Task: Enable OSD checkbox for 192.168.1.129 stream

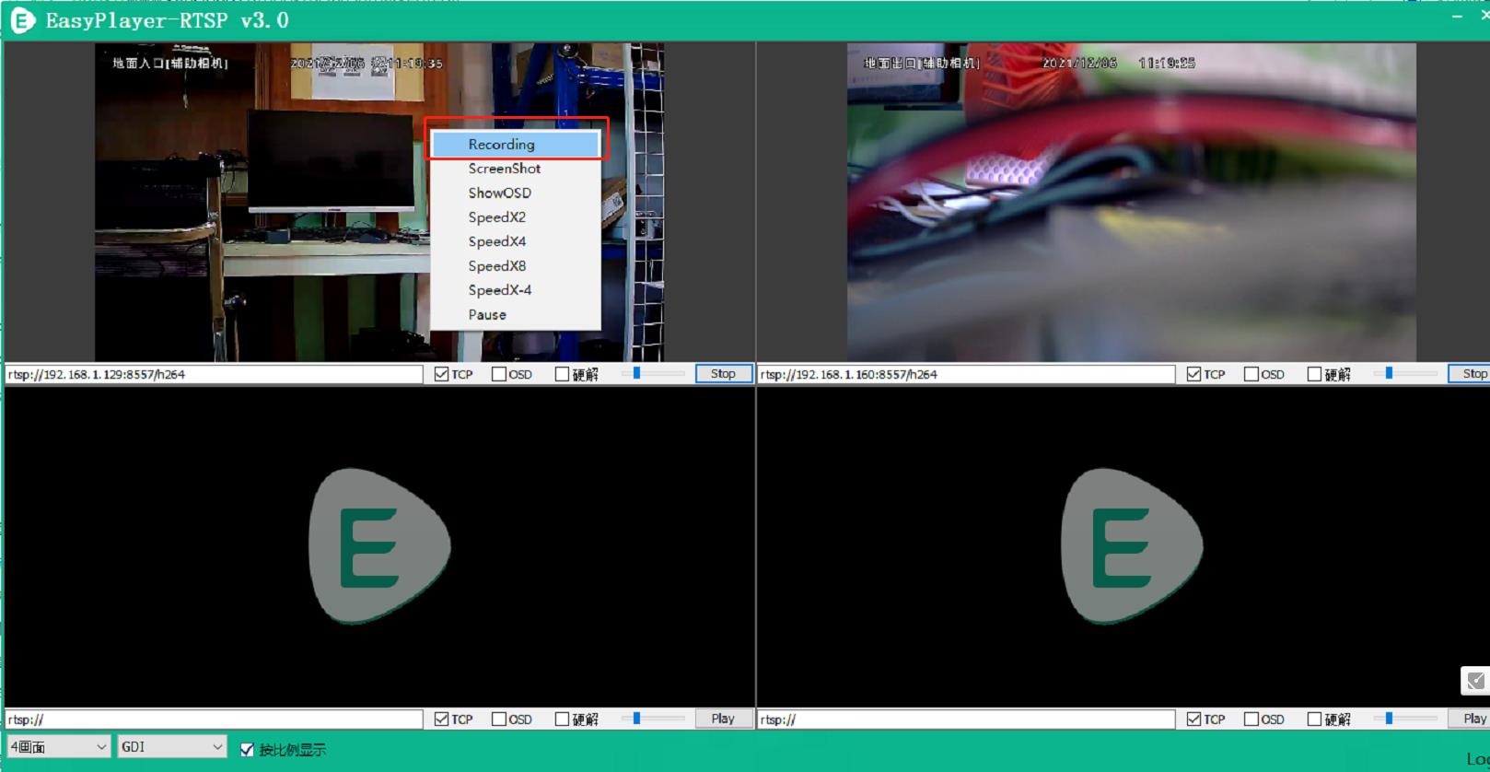Action: click(499, 374)
